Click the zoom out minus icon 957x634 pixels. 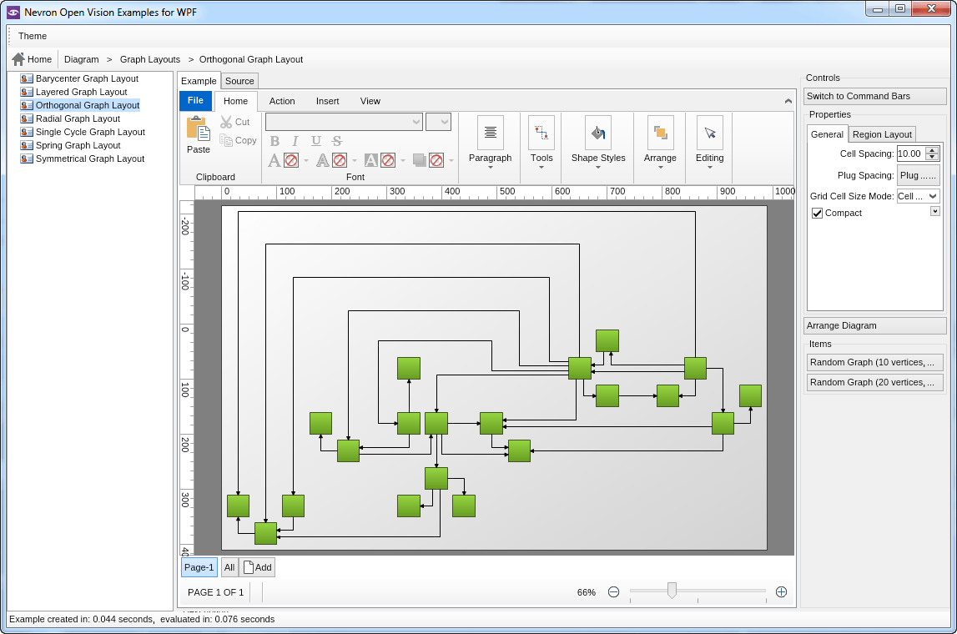[613, 592]
